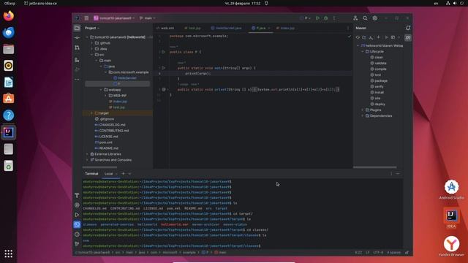Select Maven package lifecycle goal

click(379, 81)
